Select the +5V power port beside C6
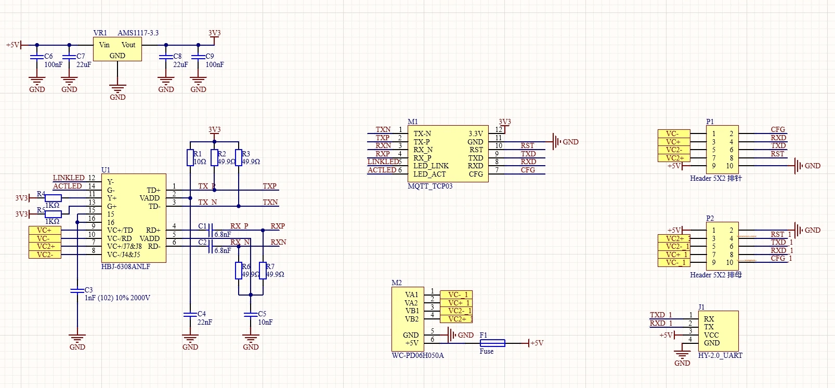Image resolution: width=835 pixels, height=388 pixels. 14,45
